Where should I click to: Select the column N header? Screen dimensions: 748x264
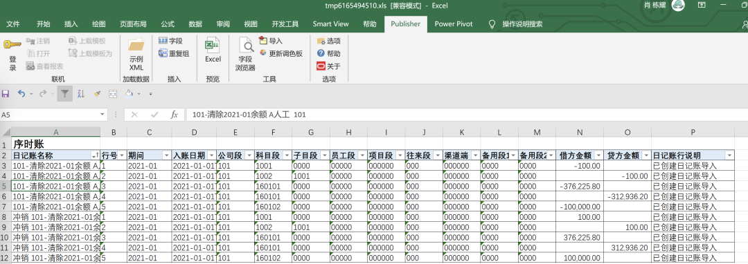[x=579, y=132]
